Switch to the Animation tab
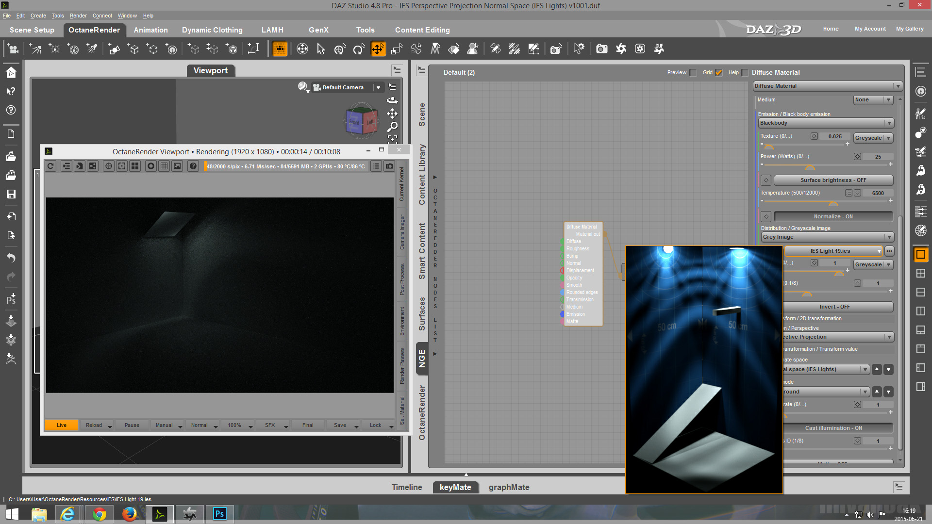Viewport: 932px width, 524px height. point(150,30)
